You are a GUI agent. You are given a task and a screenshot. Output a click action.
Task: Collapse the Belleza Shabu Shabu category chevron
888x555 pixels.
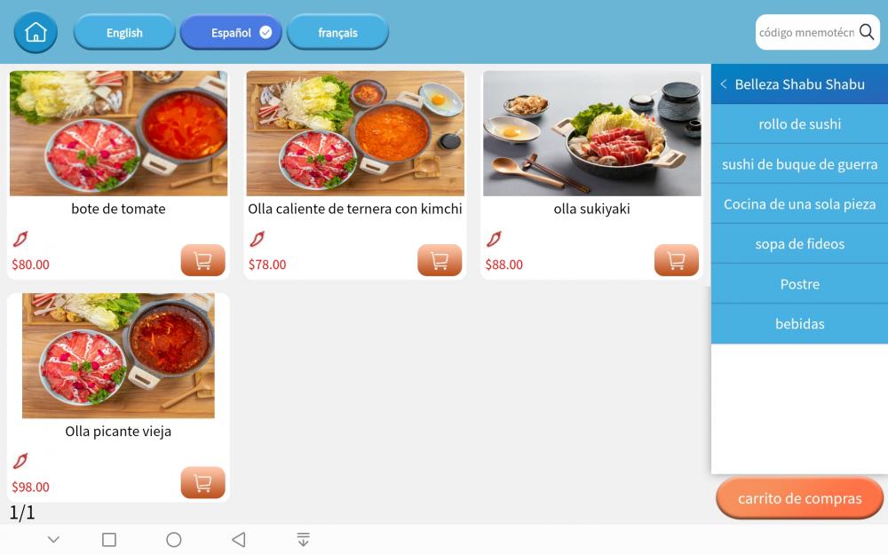pos(723,83)
